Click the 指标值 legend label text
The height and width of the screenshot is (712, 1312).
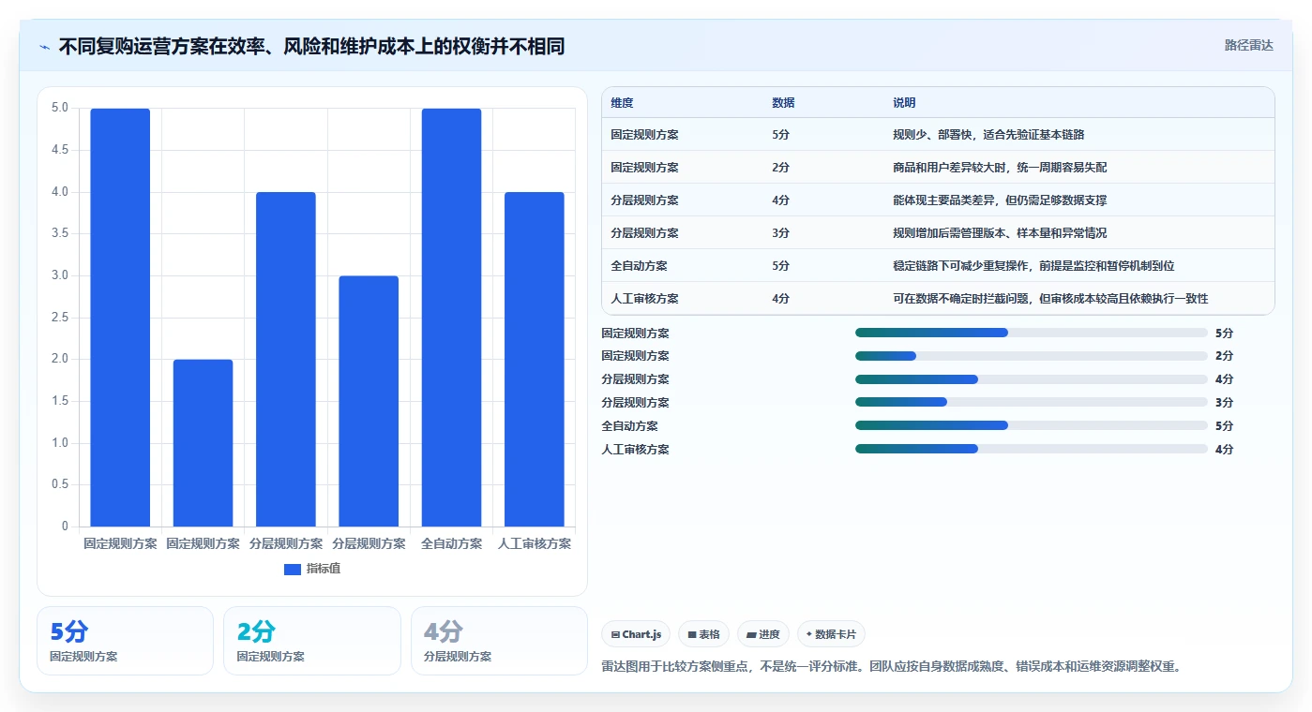coord(324,569)
